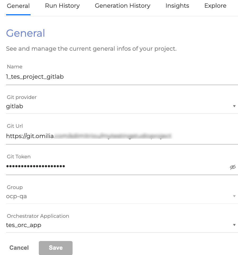Click the 'Orchestrator Application' field label
This screenshot has height=255, width=238.
coord(38,216)
